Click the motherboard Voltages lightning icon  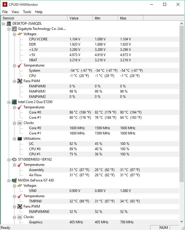click(20, 34)
